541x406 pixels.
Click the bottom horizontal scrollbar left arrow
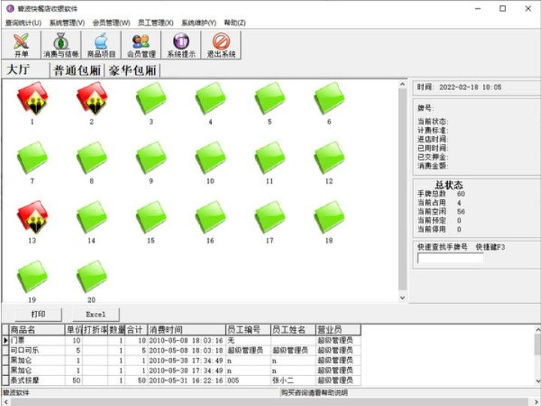click(6, 402)
